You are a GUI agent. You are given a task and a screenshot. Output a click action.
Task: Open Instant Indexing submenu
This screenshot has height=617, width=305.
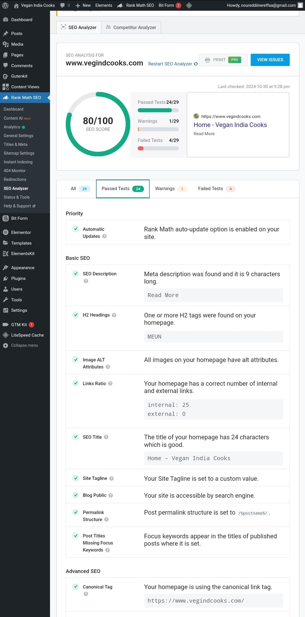(18, 162)
